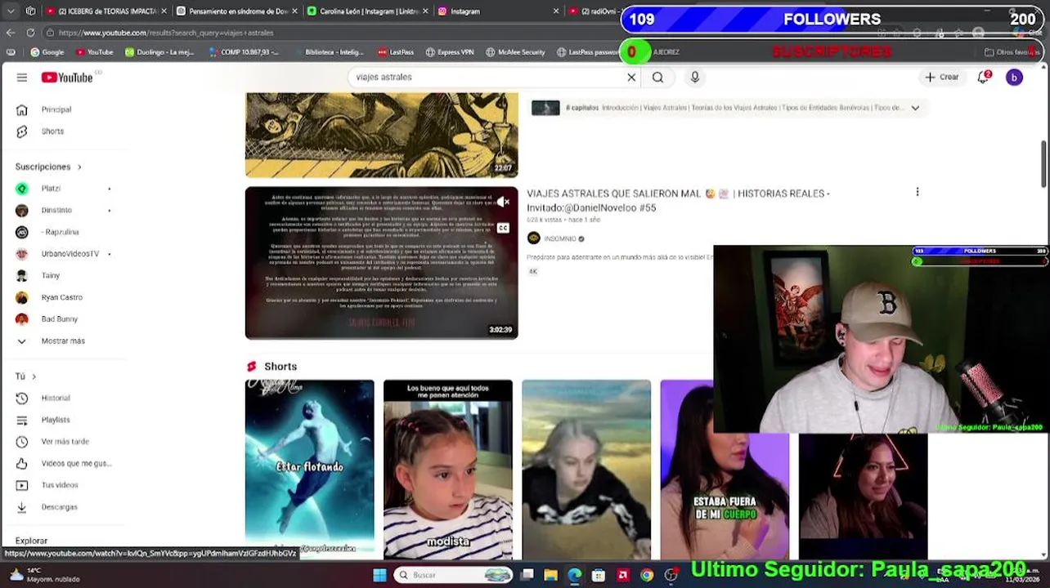The image size is (1050, 588).
Task: Open the notifications bell
Action: pyautogui.click(x=984, y=78)
